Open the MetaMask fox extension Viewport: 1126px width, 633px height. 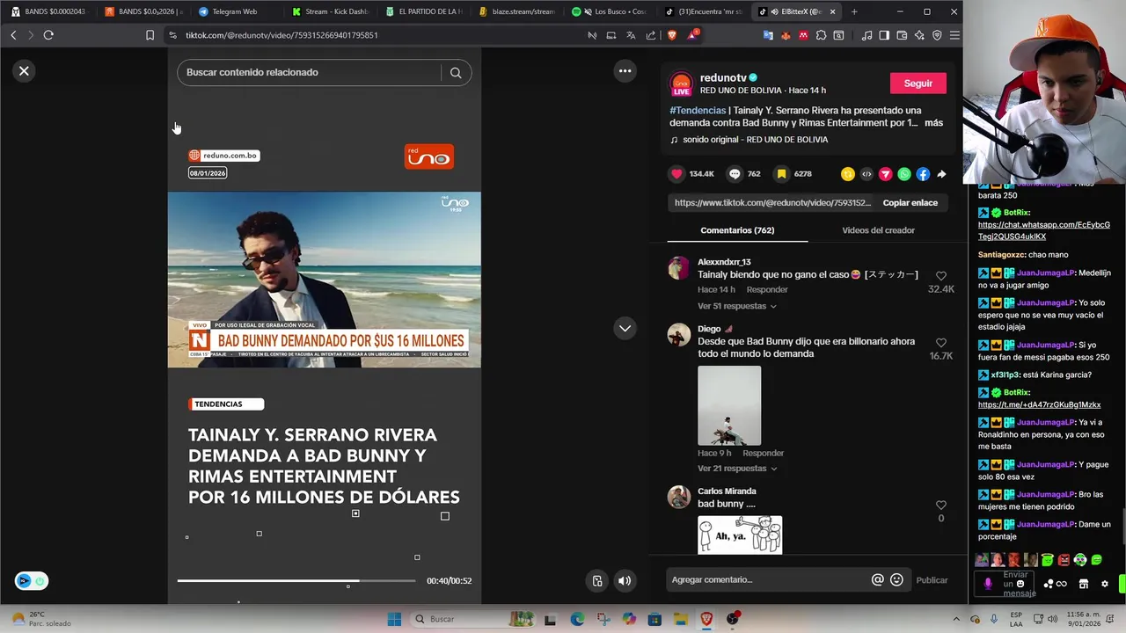coord(785,35)
